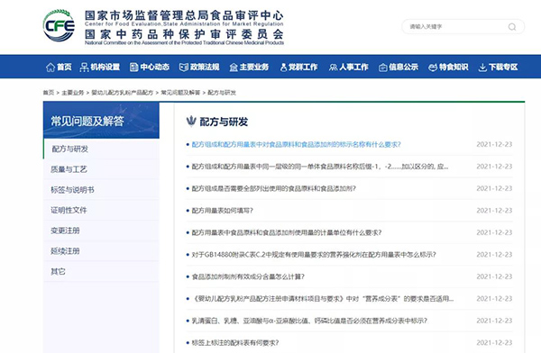
Task: Select 质量与工艺 in the sidebar
Action: click(x=101, y=169)
